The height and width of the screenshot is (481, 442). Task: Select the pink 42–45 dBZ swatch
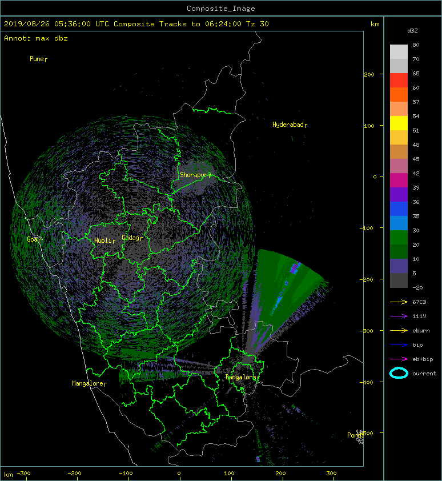[x=399, y=166]
